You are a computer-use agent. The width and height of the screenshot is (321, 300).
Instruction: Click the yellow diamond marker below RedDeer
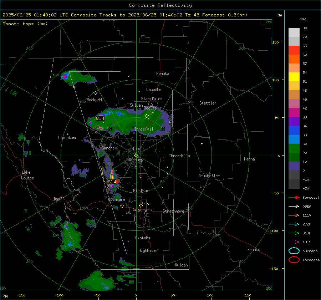(x=147, y=116)
